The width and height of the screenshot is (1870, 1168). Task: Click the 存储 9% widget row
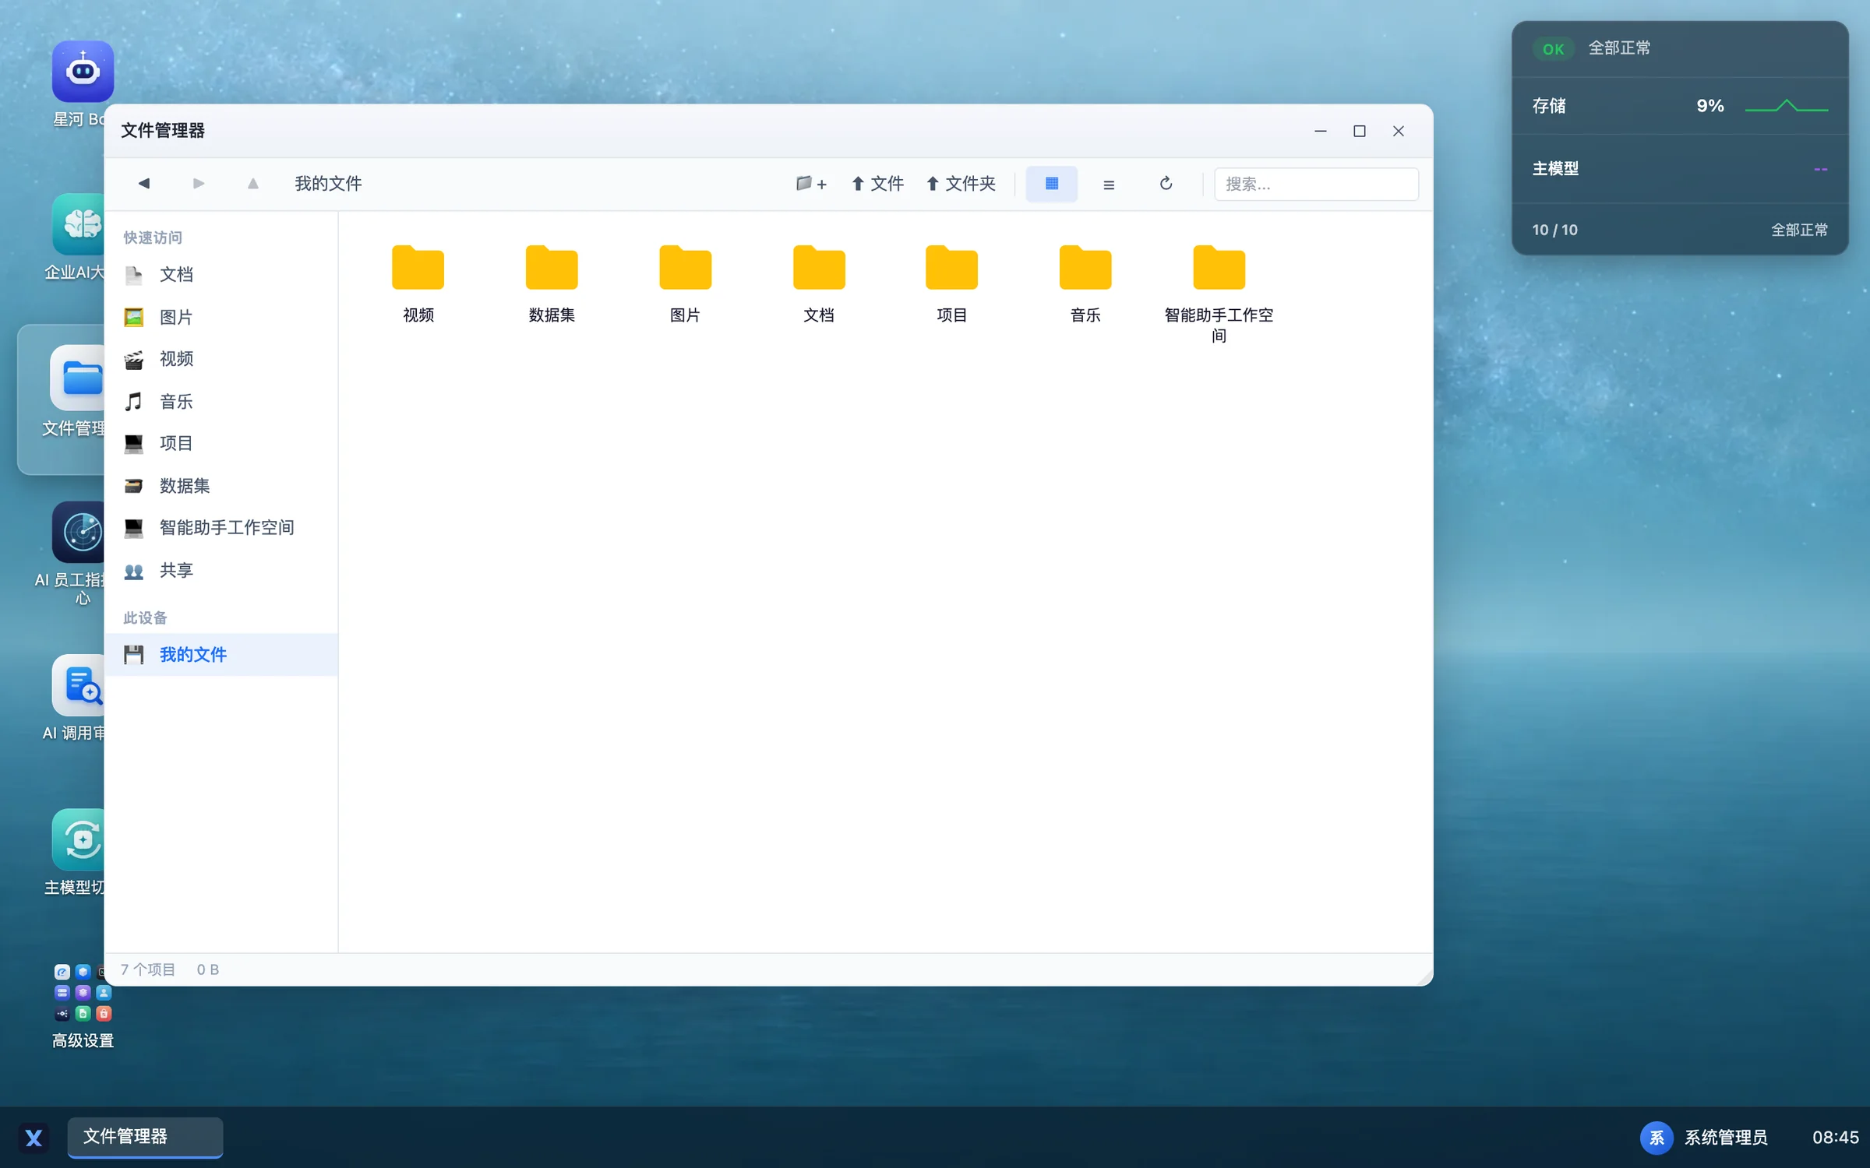(1680, 106)
